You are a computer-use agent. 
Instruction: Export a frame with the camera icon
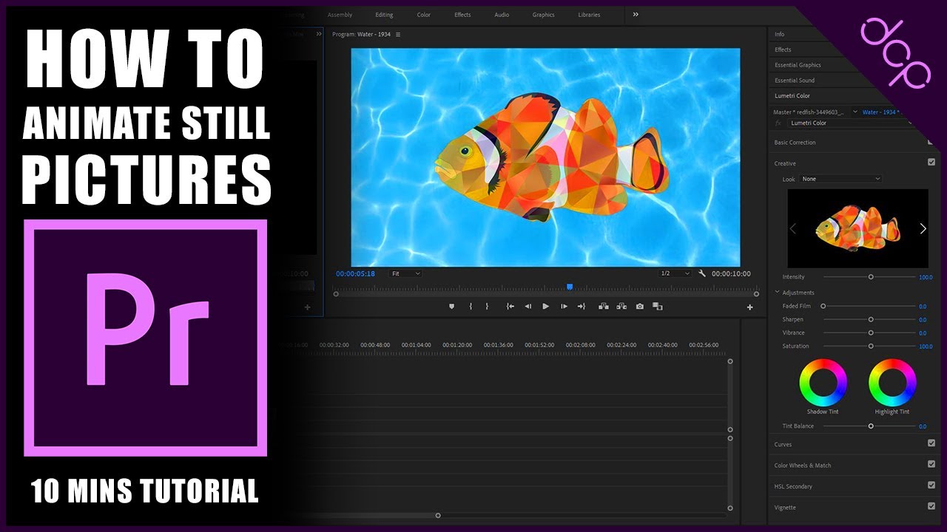[640, 307]
